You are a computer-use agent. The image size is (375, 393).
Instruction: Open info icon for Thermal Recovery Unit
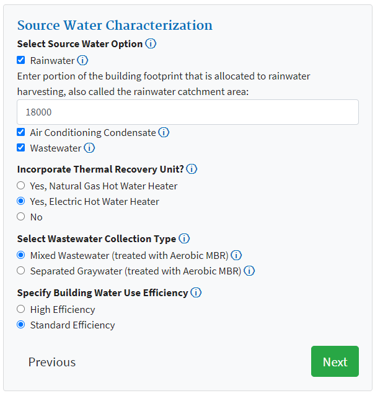pos(192,169)
